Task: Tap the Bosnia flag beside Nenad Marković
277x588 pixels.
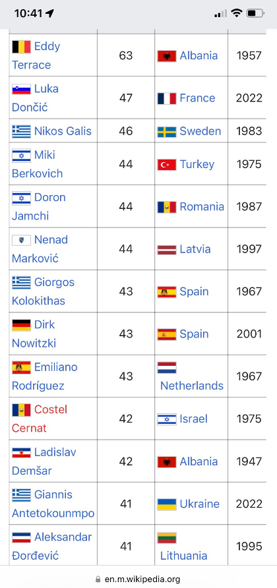Action: [x=21, y=240]
